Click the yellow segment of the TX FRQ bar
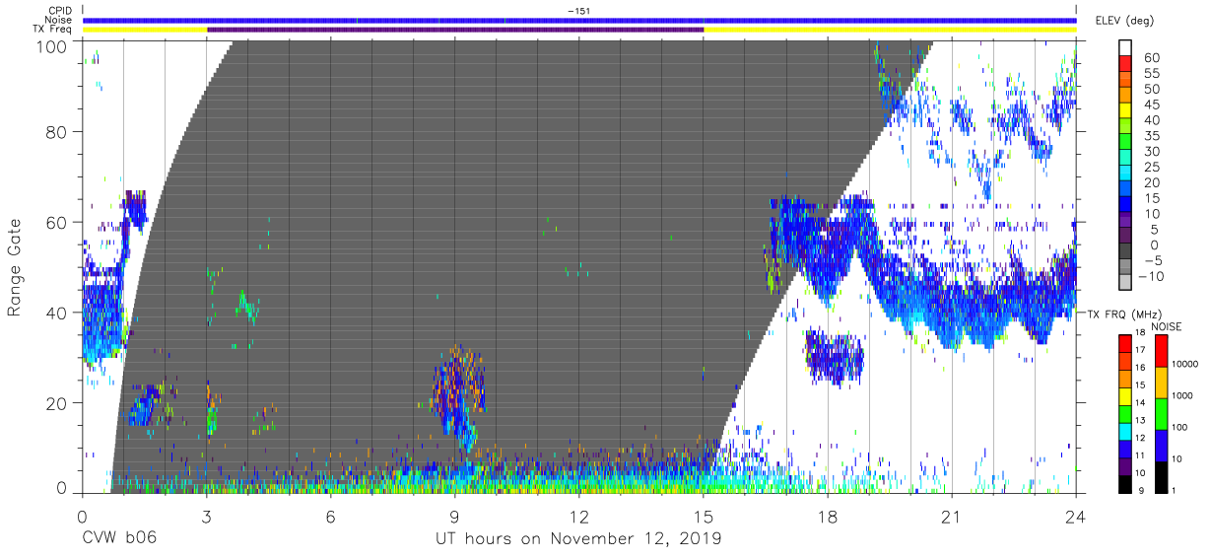This screenshot has width=1210, height=559. (x=1125, y=396)
